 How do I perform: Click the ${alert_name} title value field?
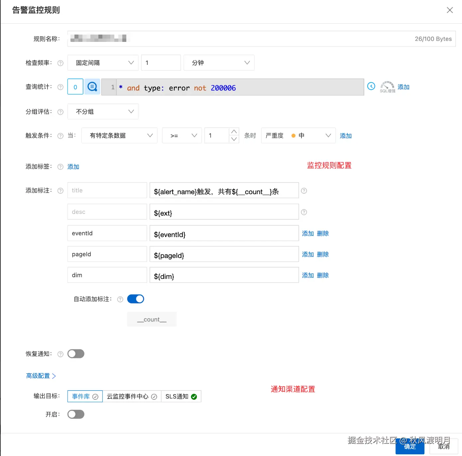click(224, 190)
